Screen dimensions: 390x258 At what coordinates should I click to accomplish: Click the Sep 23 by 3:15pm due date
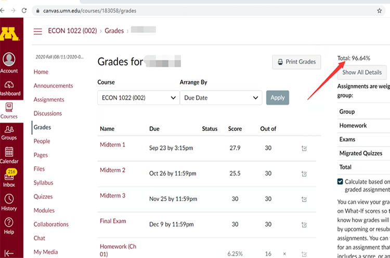[x=171, y=148]
